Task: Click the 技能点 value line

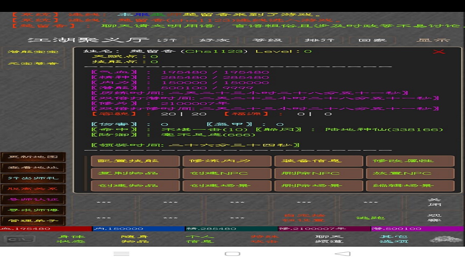Action: click(x=125, y=62)
